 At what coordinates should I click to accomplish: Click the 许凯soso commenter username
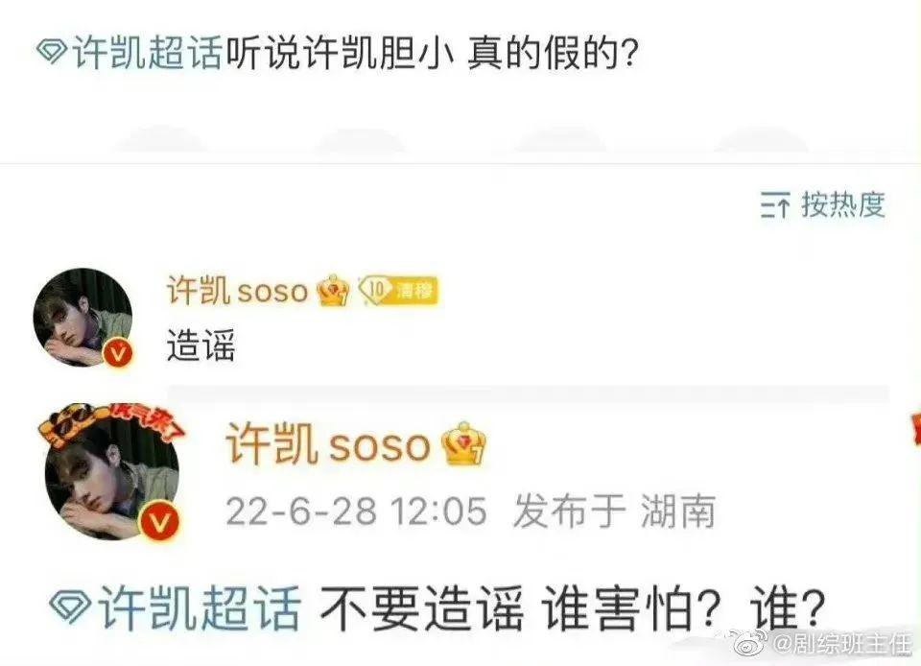(x=237, y=290)
